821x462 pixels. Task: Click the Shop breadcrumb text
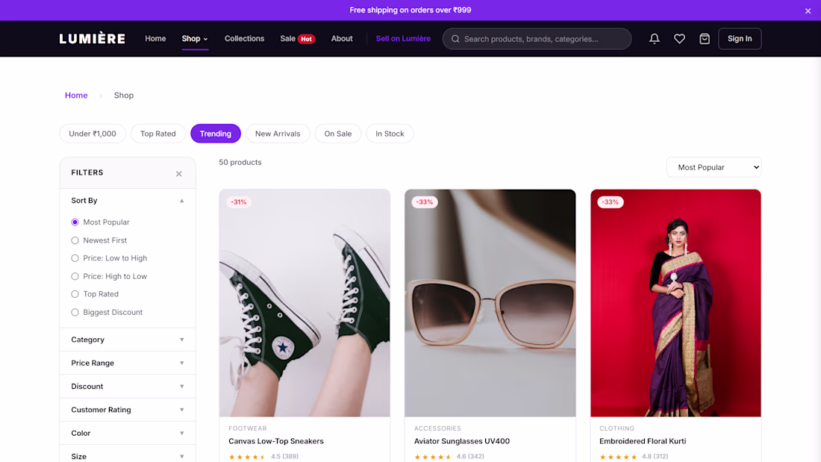124,96
